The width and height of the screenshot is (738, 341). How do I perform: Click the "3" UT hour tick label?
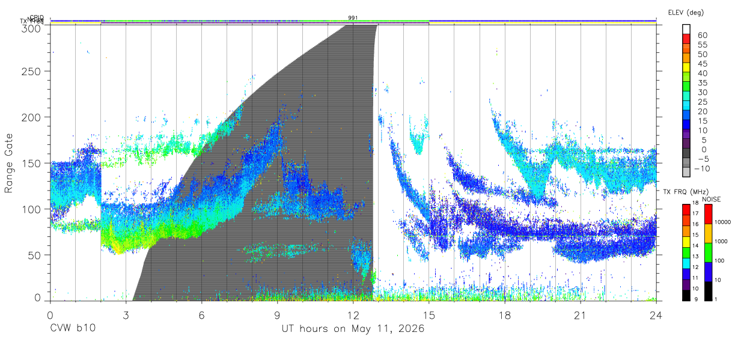[126, 316]
